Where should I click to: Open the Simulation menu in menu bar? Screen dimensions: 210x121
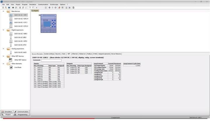pos(33,4)
